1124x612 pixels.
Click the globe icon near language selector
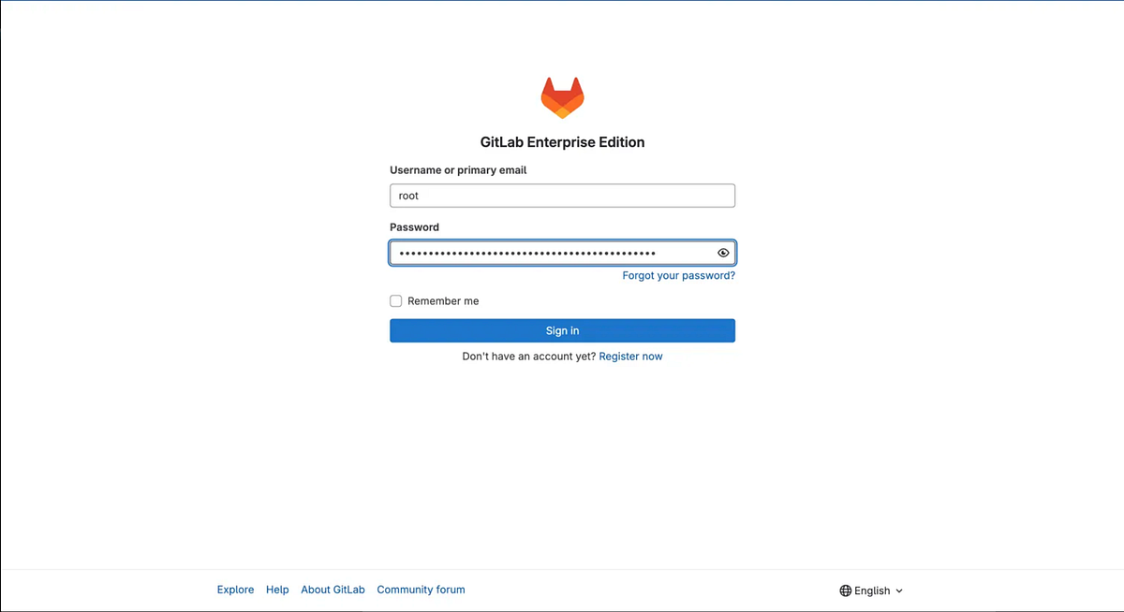pos(845,590)
